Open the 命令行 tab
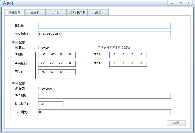Screen dimensions: 195x133 point(35,12)
